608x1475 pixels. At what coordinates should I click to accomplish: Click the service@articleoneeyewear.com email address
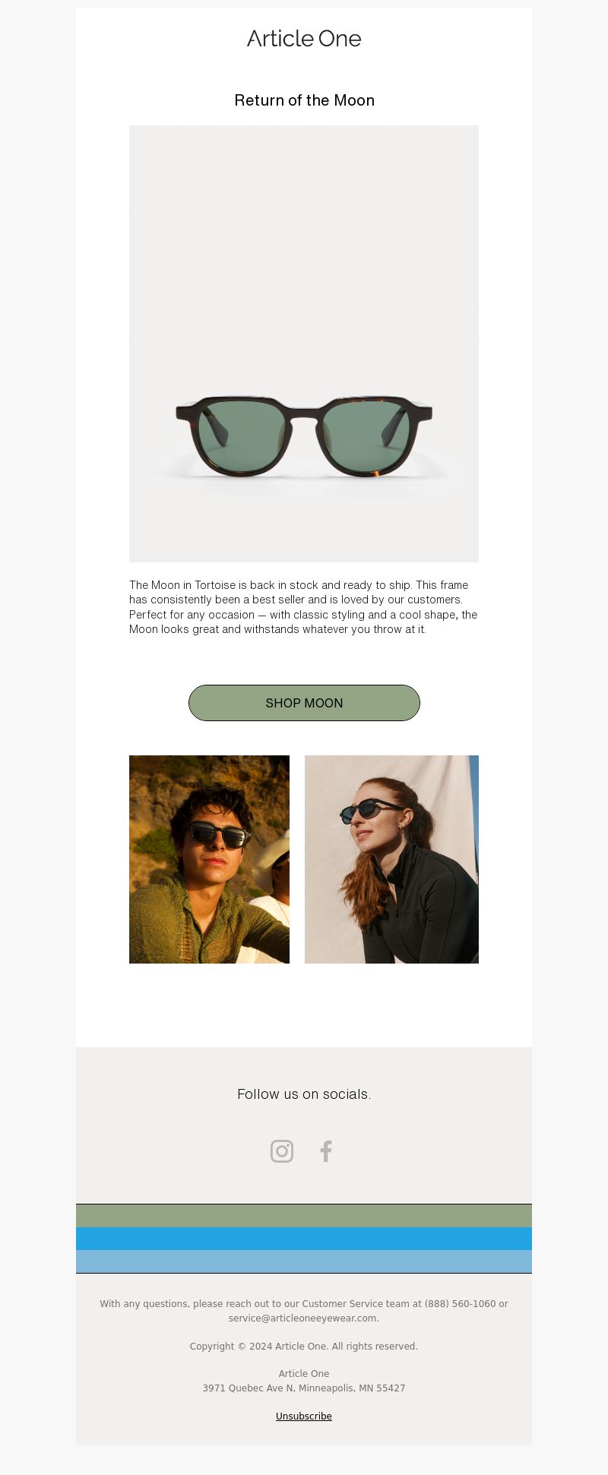303,1318
